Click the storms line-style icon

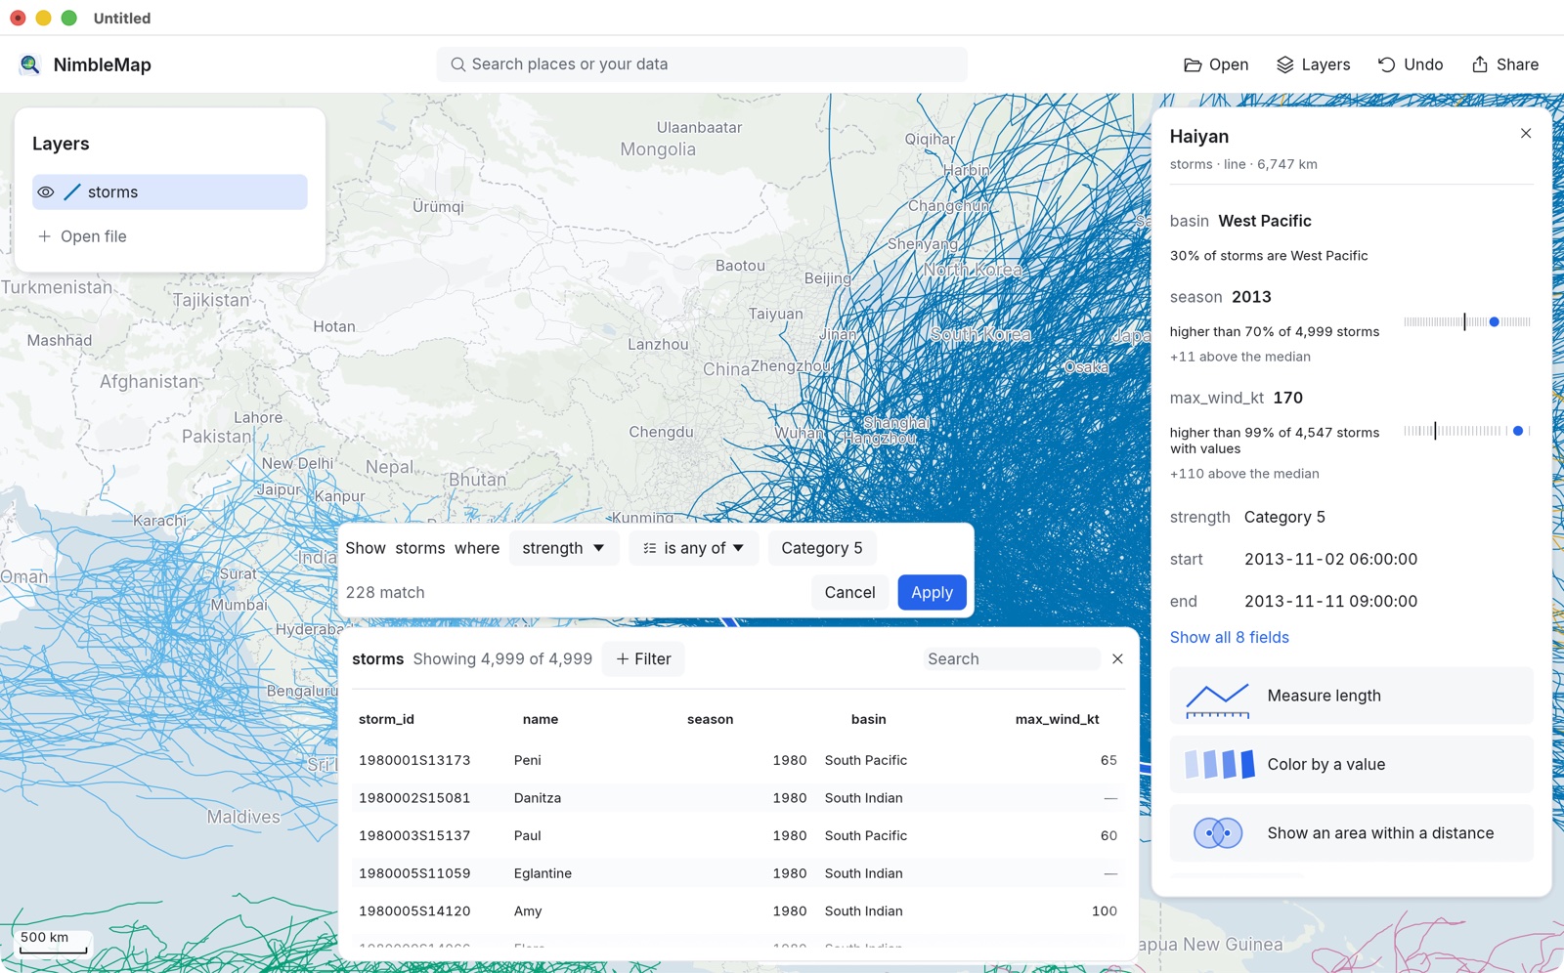pyautogui.click(x=72, y=192)
